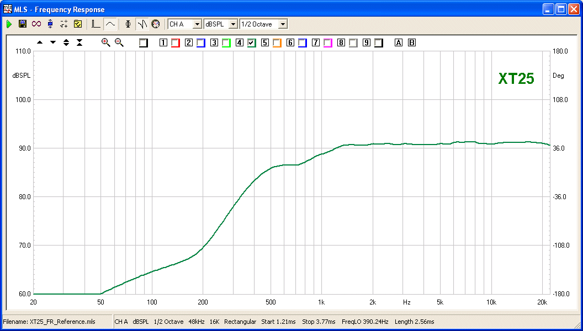Click the Stop 3.77ms status entry
This screenshot has height=331, width=583.
click(x=319, y=322)
